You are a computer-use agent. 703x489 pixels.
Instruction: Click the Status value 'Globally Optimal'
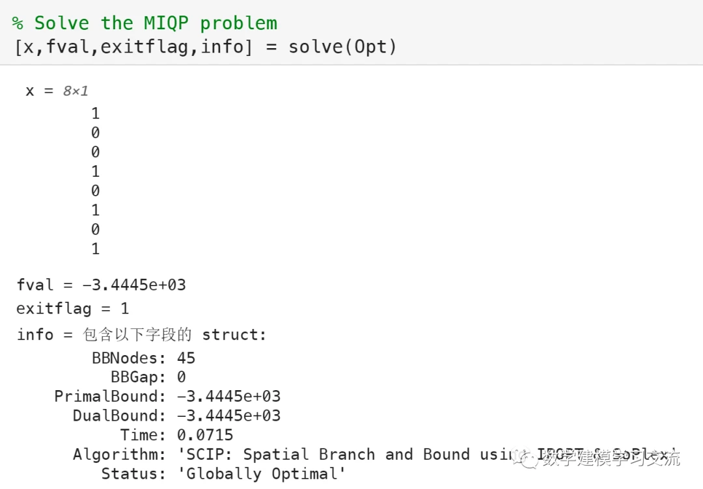[x=262, y=473]
